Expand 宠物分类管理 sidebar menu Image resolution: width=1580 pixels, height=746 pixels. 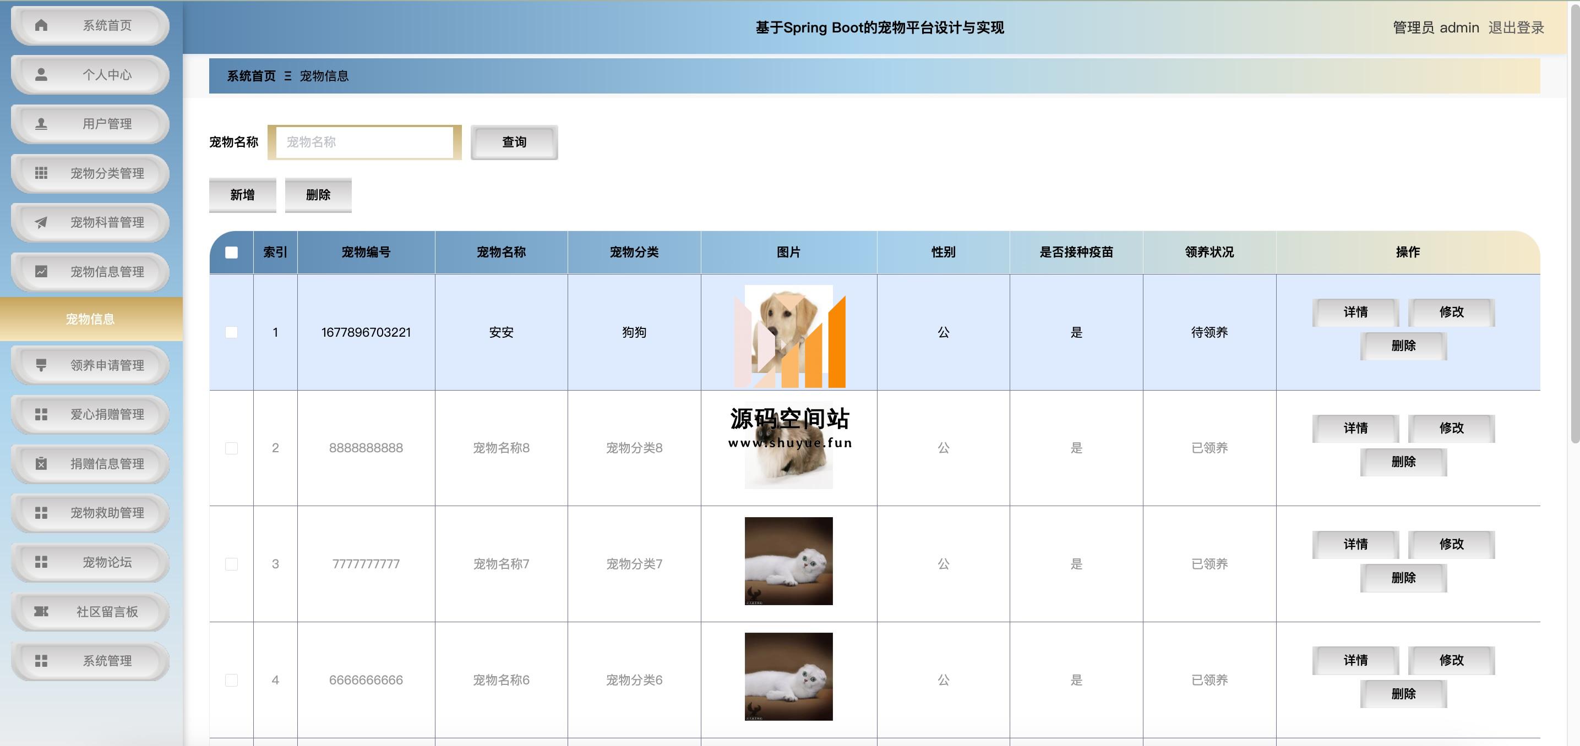(90, 173)
